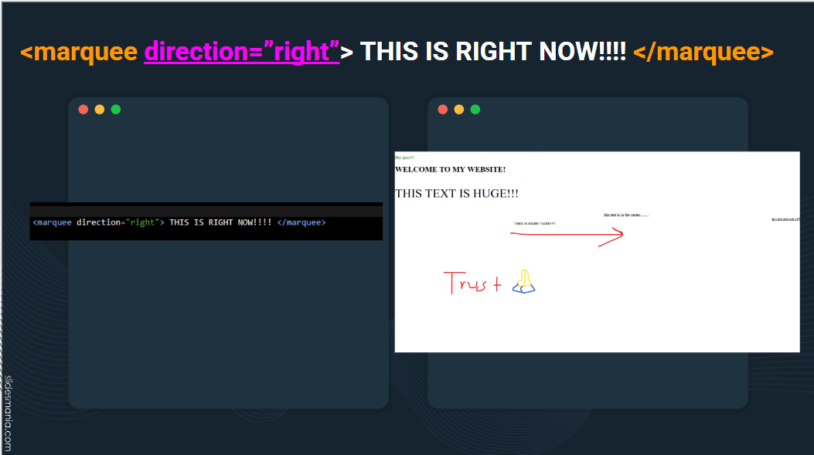The image size is (814, 455).
Task: Click the THIS TEXT IS HUGE!!! text
Action: click(x=457, y=194)
